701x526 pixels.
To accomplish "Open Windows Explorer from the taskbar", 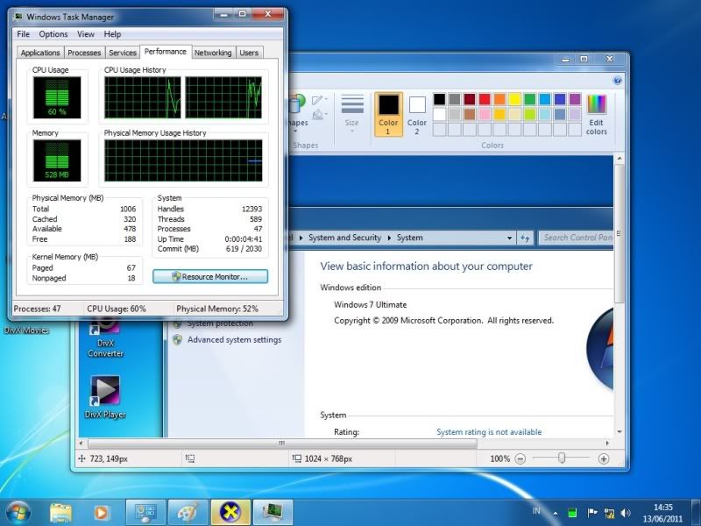I will point(60,513).
